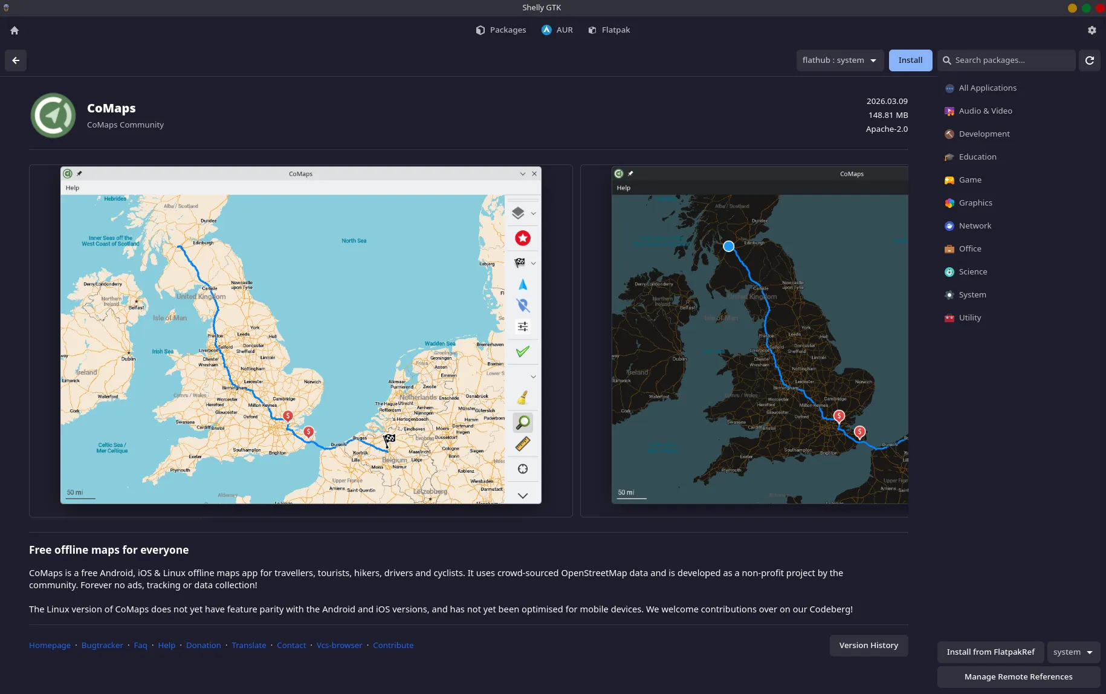Open the Faq link
1106x694 pixels.
coord(140,646)
